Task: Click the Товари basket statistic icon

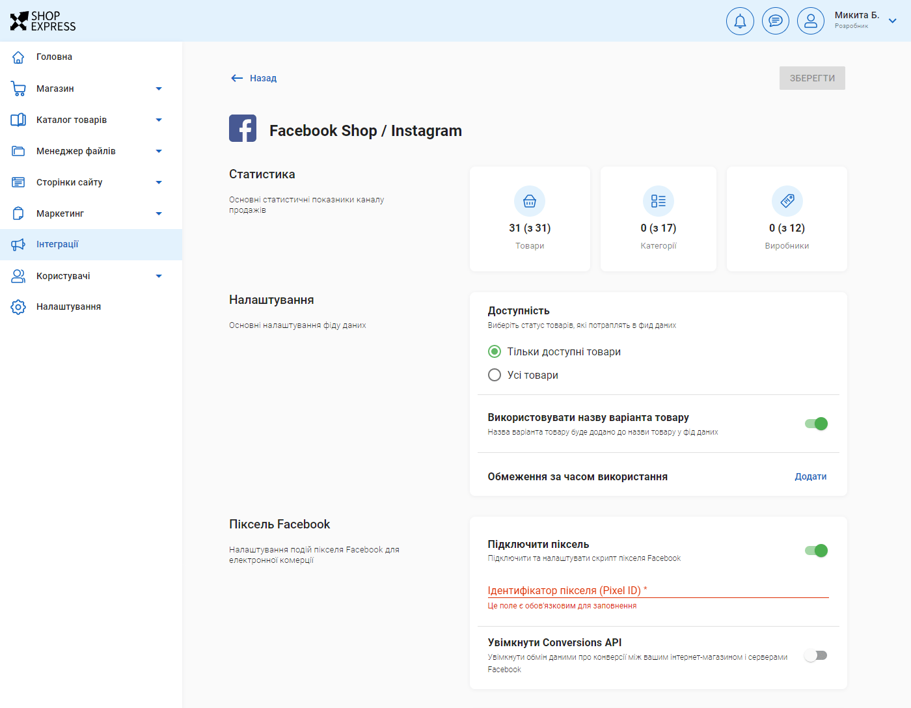Action: [530, 201]
